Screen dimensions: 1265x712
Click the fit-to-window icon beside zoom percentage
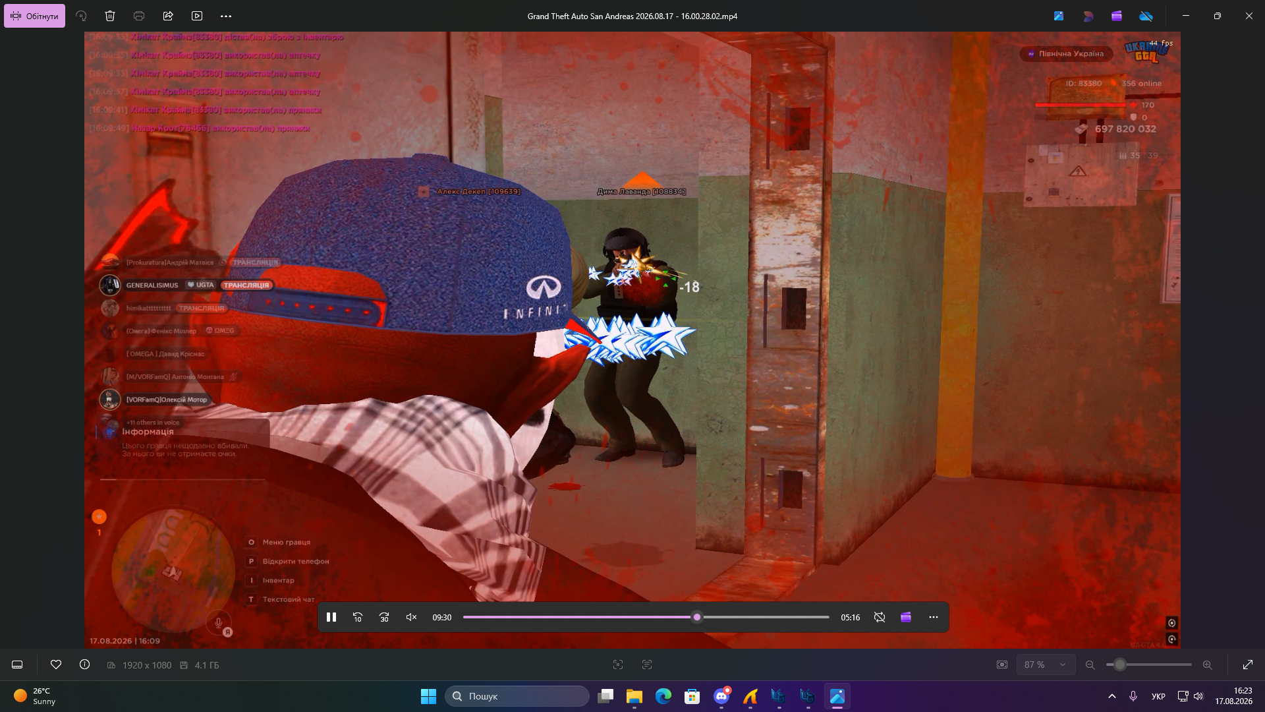tap(1002, 665)
